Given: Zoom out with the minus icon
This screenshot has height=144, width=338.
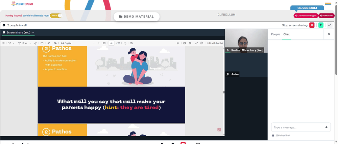Looking at the screenshot, I should [x=94, y=43].
